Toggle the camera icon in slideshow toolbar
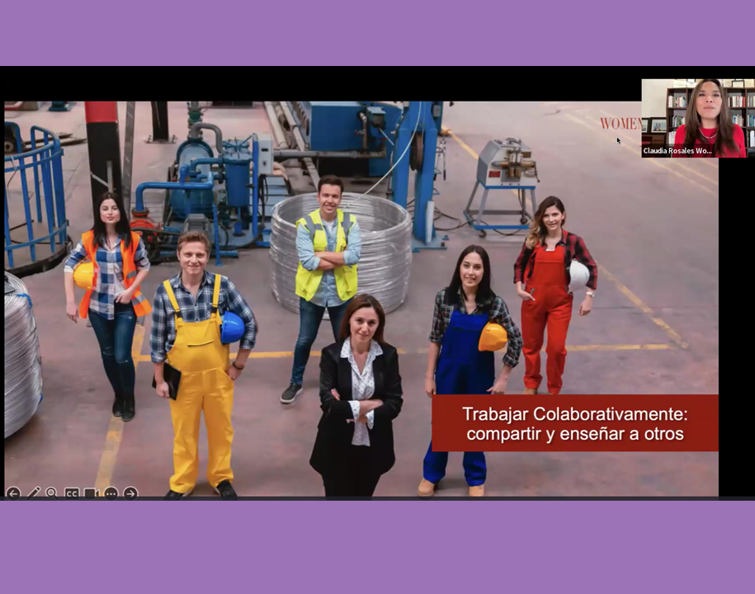The image size is (755, 594). (91, 493)
